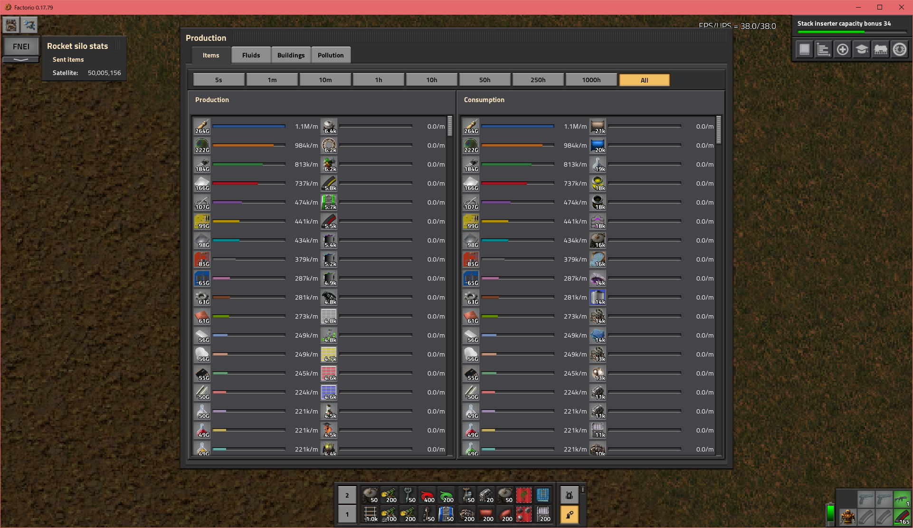Viewport: 913px width, 528px height.
Task: Select the All time range
Action: [x=645, y=80]
